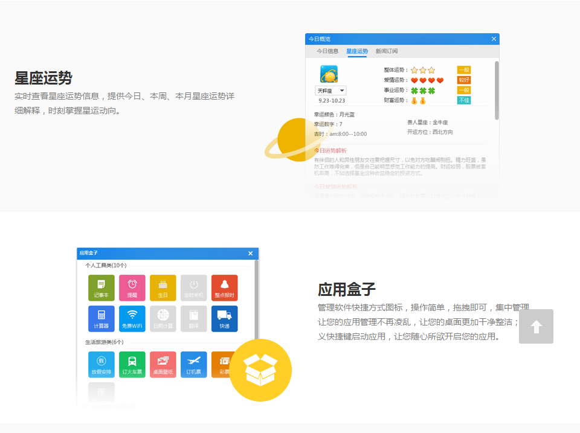Screen dimensions: 580x433
Task: Click the 贵人星座：金牛座 text
Action: [x=428, y=123]
